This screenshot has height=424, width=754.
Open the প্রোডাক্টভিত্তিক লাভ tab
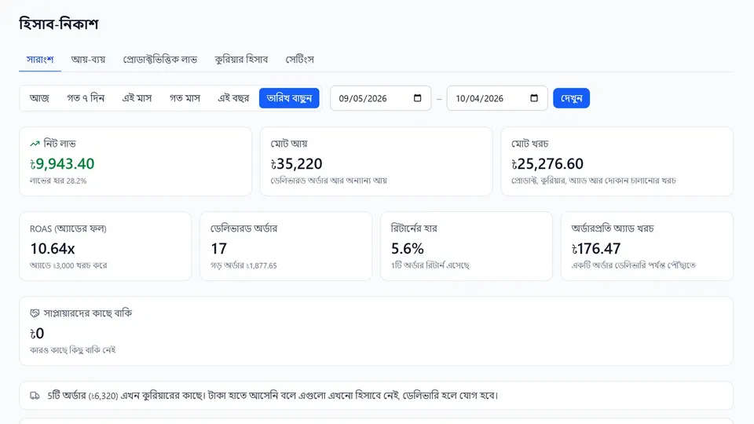point(160,60)
